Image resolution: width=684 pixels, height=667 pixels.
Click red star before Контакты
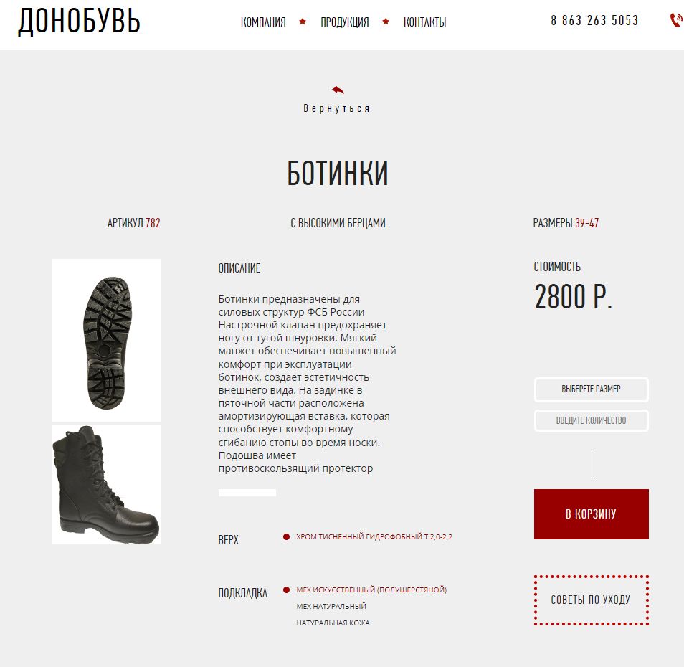386,22
